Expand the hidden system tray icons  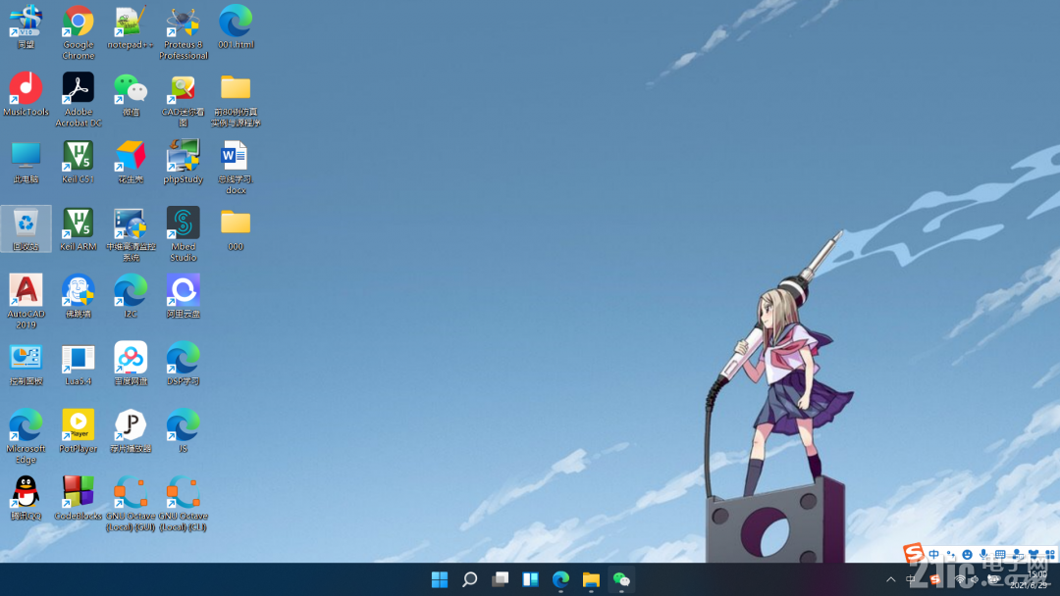pos(891,579)
